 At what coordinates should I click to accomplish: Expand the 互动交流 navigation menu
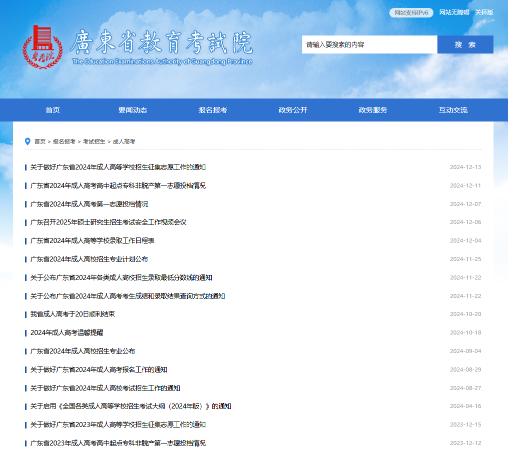point(453,110)
